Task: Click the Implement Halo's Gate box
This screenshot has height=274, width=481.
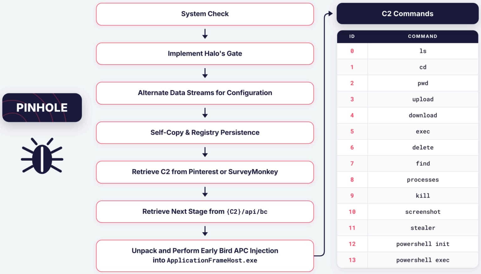Action: click(205, 54)
